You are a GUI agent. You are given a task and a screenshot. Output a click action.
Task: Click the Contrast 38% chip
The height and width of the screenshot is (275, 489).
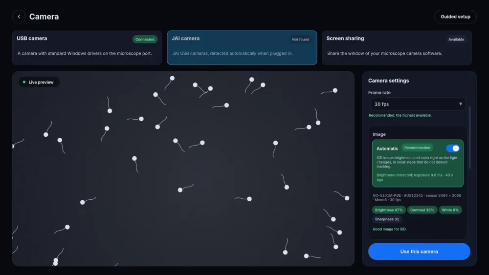422,210
